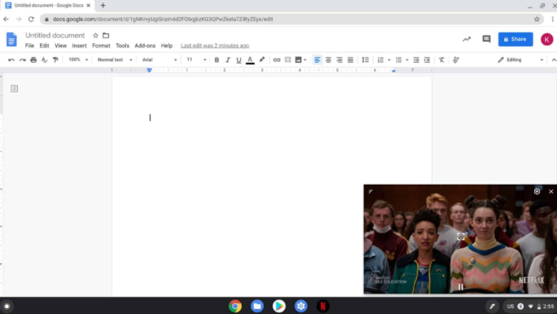Open the Insert menu

79,46
